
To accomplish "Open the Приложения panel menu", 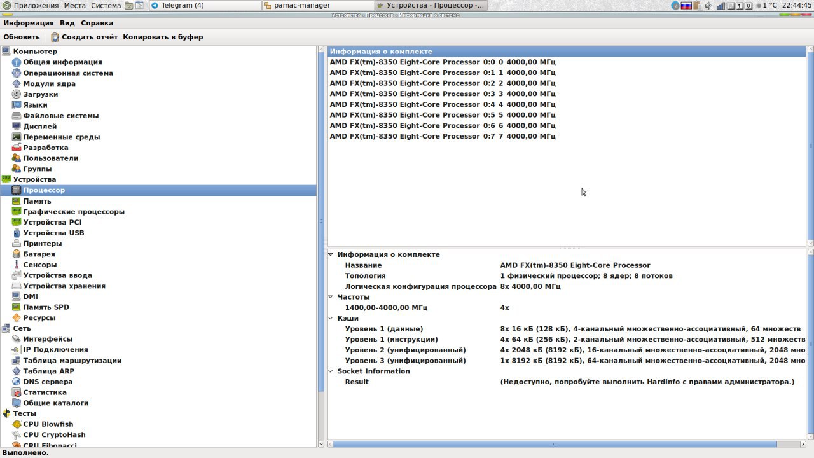I will (32, 5).
